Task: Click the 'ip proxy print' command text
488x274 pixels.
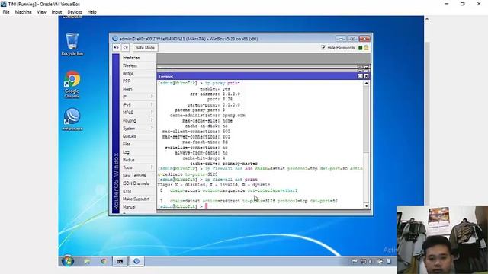Action: (222, 83)
